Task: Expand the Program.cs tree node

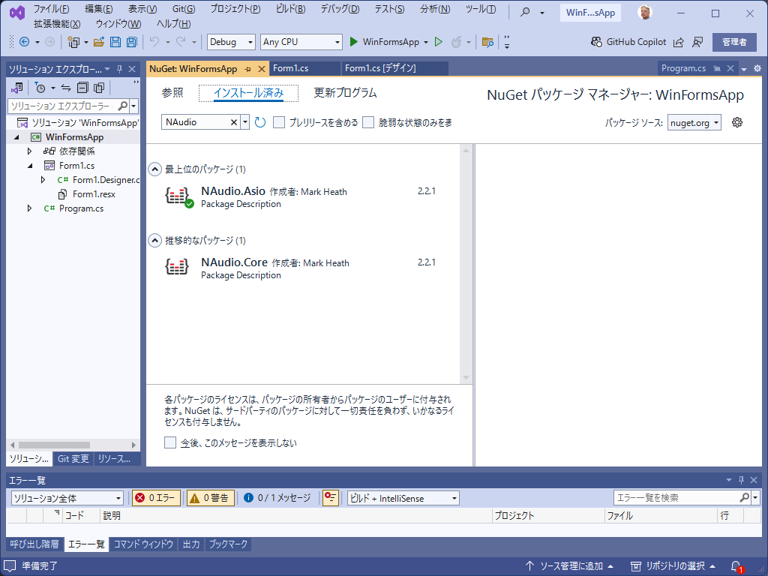Action: [x=29, y=208]
